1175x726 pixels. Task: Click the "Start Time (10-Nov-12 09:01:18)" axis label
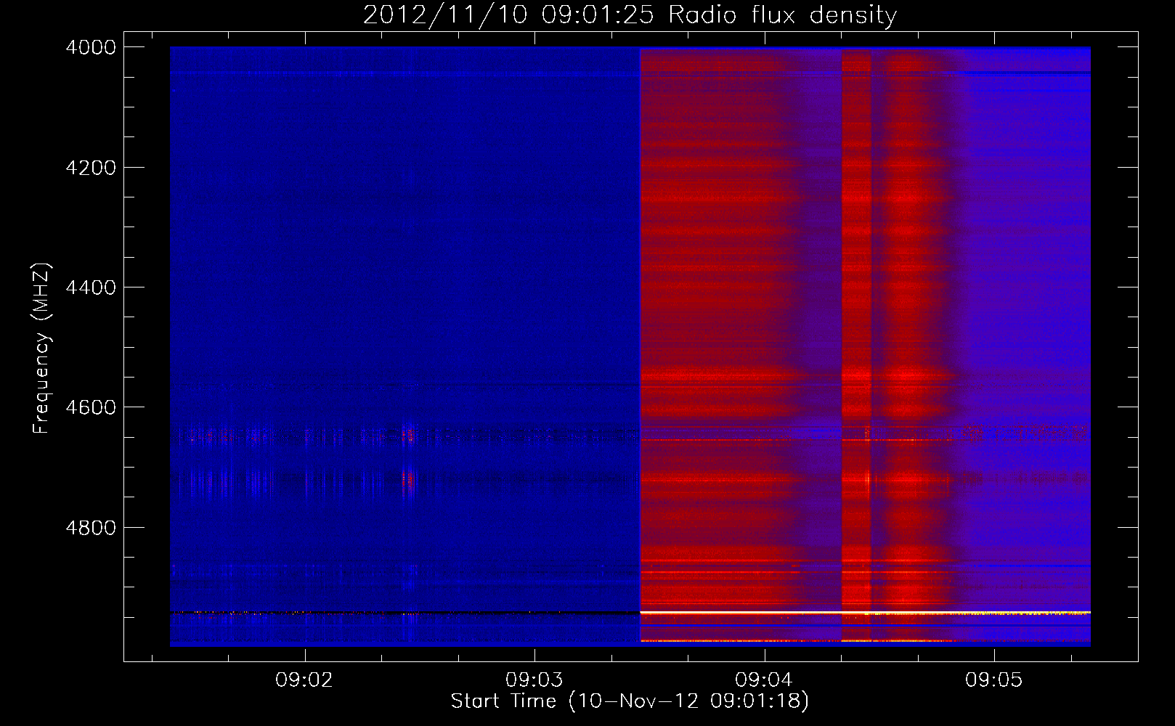(630, 701)
